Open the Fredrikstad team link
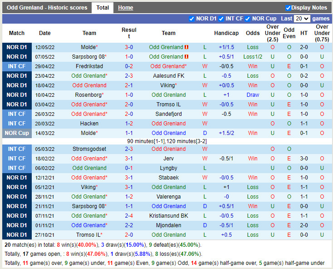 pyautogui.click(x=89, y=66)
